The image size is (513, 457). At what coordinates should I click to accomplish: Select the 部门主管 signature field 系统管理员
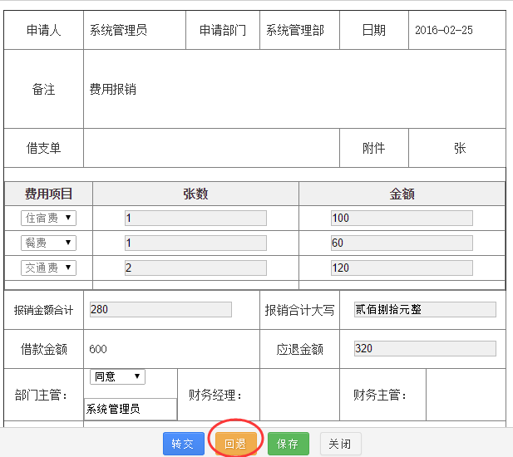pos(131,409)
